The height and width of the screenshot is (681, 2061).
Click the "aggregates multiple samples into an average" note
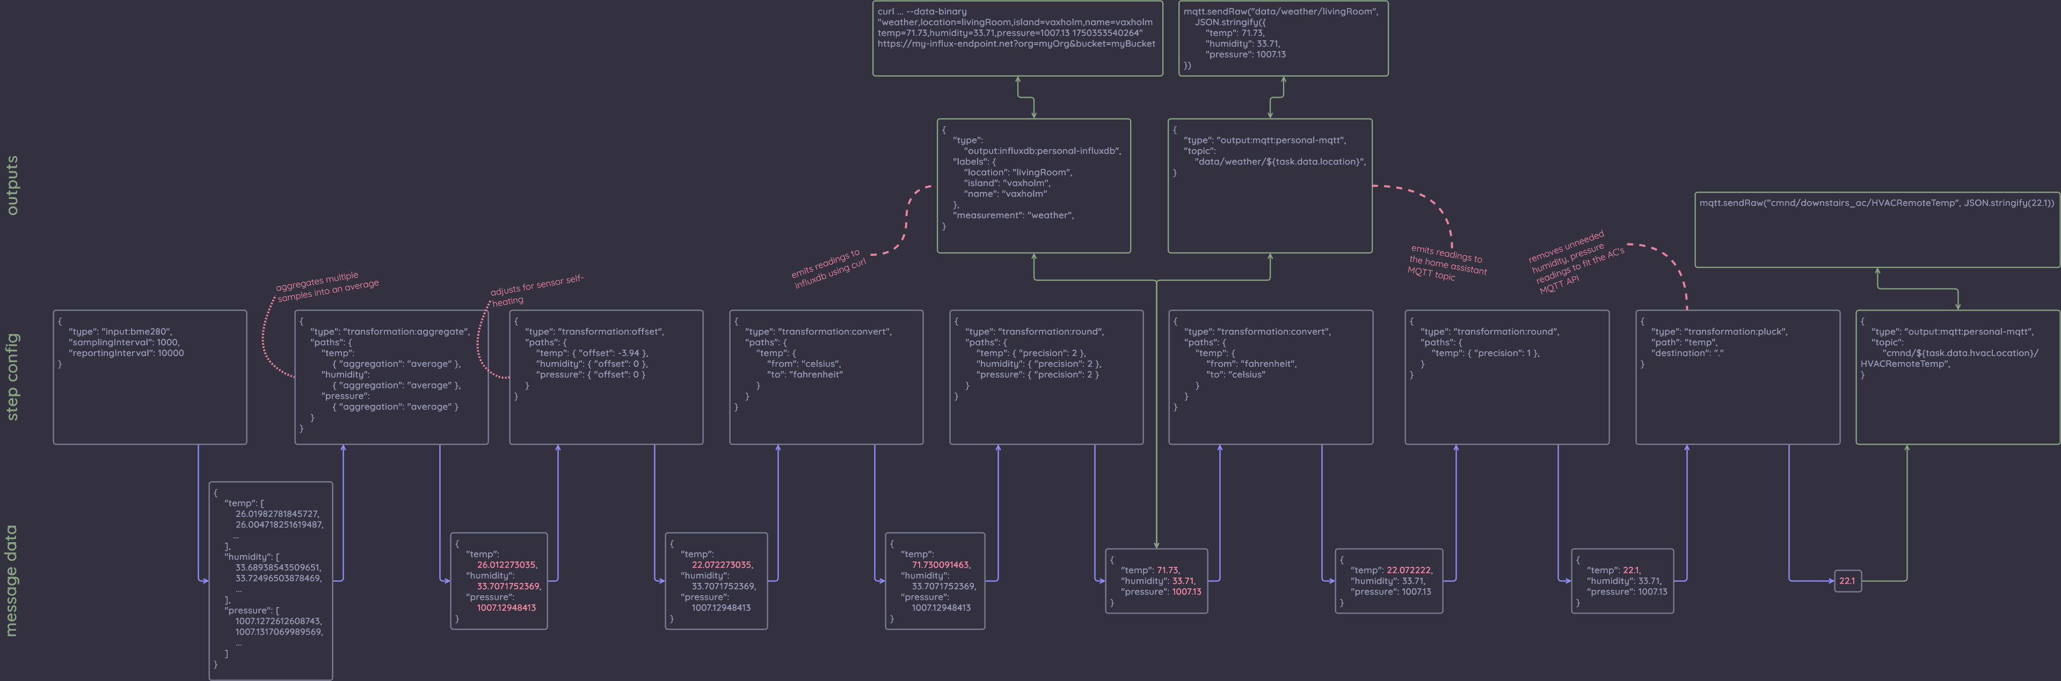326,286
